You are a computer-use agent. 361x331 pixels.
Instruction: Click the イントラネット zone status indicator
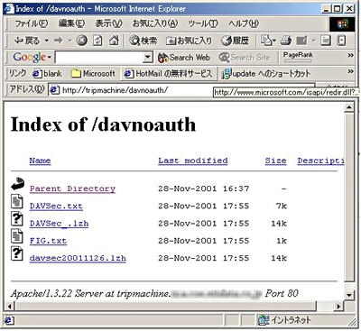pyautogui.click(x=284, y=320)
